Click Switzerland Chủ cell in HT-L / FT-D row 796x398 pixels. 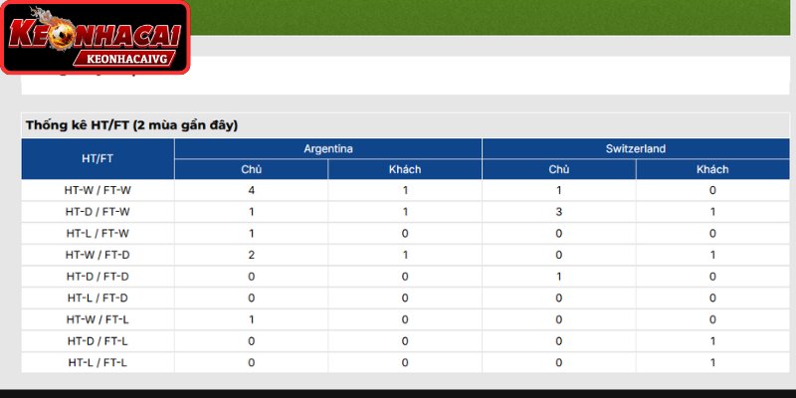(559, 298)
